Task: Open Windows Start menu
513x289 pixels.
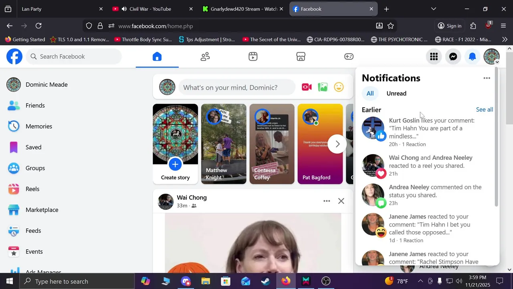Action: [10, 281]
